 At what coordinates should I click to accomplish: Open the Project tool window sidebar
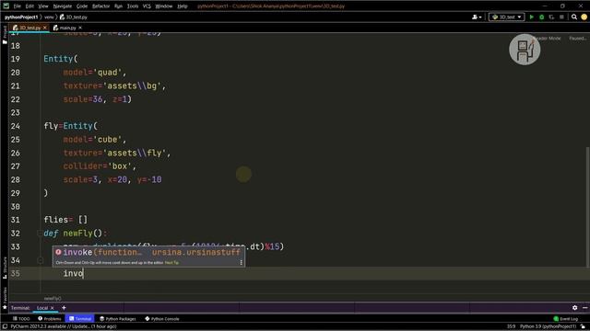(x=5, y=35)
